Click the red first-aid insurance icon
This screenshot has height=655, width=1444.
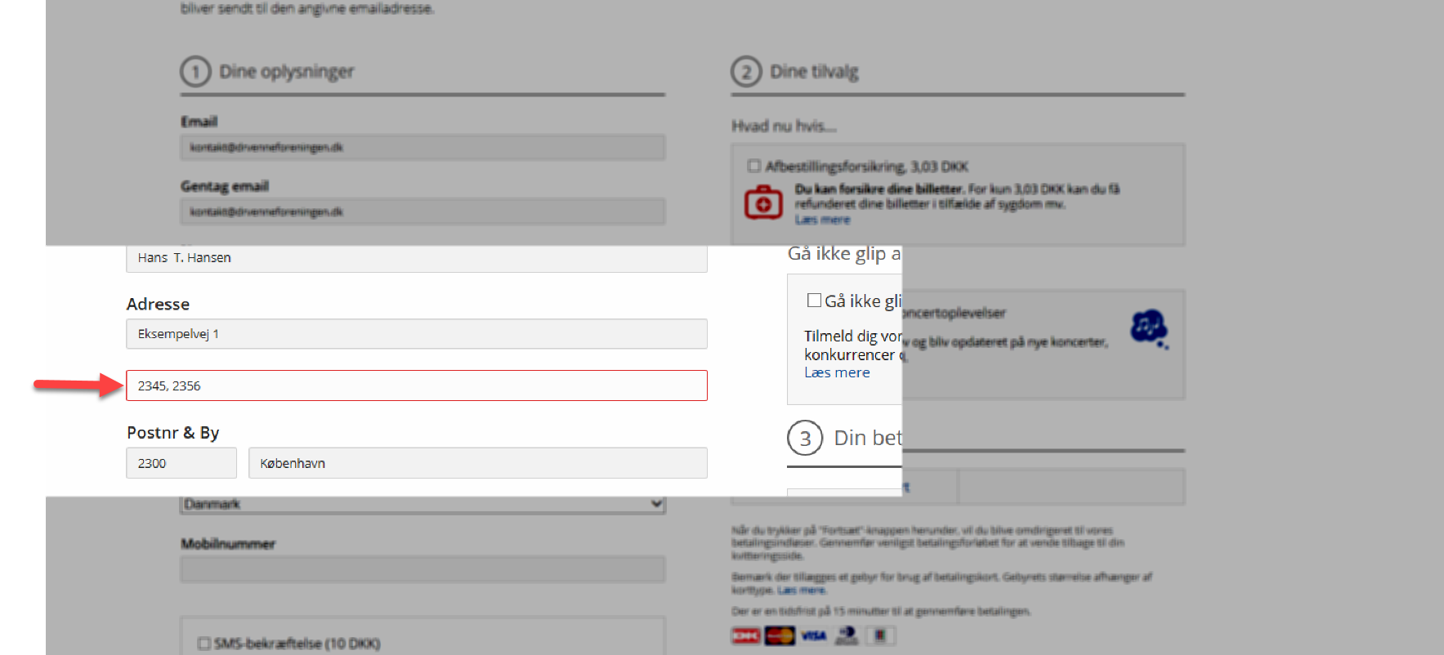762,203
